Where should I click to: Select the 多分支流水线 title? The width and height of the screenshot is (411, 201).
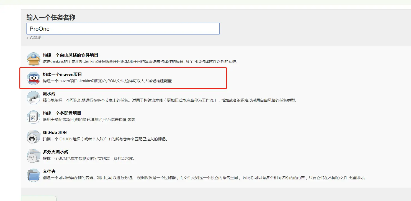(x=56, y=152)
